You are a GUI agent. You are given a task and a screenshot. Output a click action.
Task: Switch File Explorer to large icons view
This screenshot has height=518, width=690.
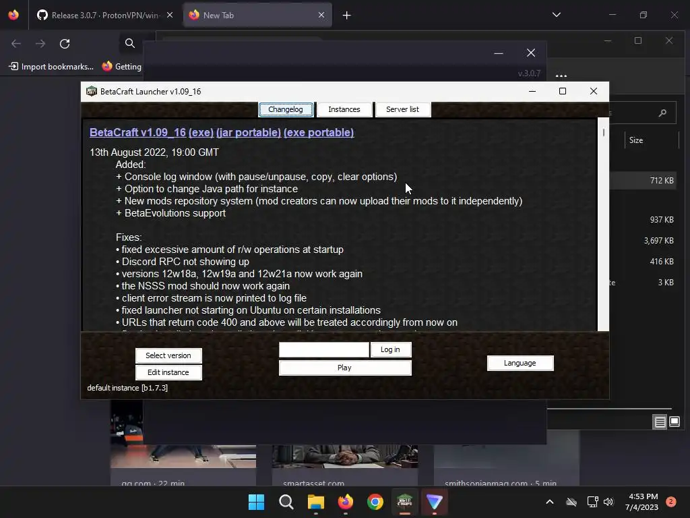[x=674, y=422]
